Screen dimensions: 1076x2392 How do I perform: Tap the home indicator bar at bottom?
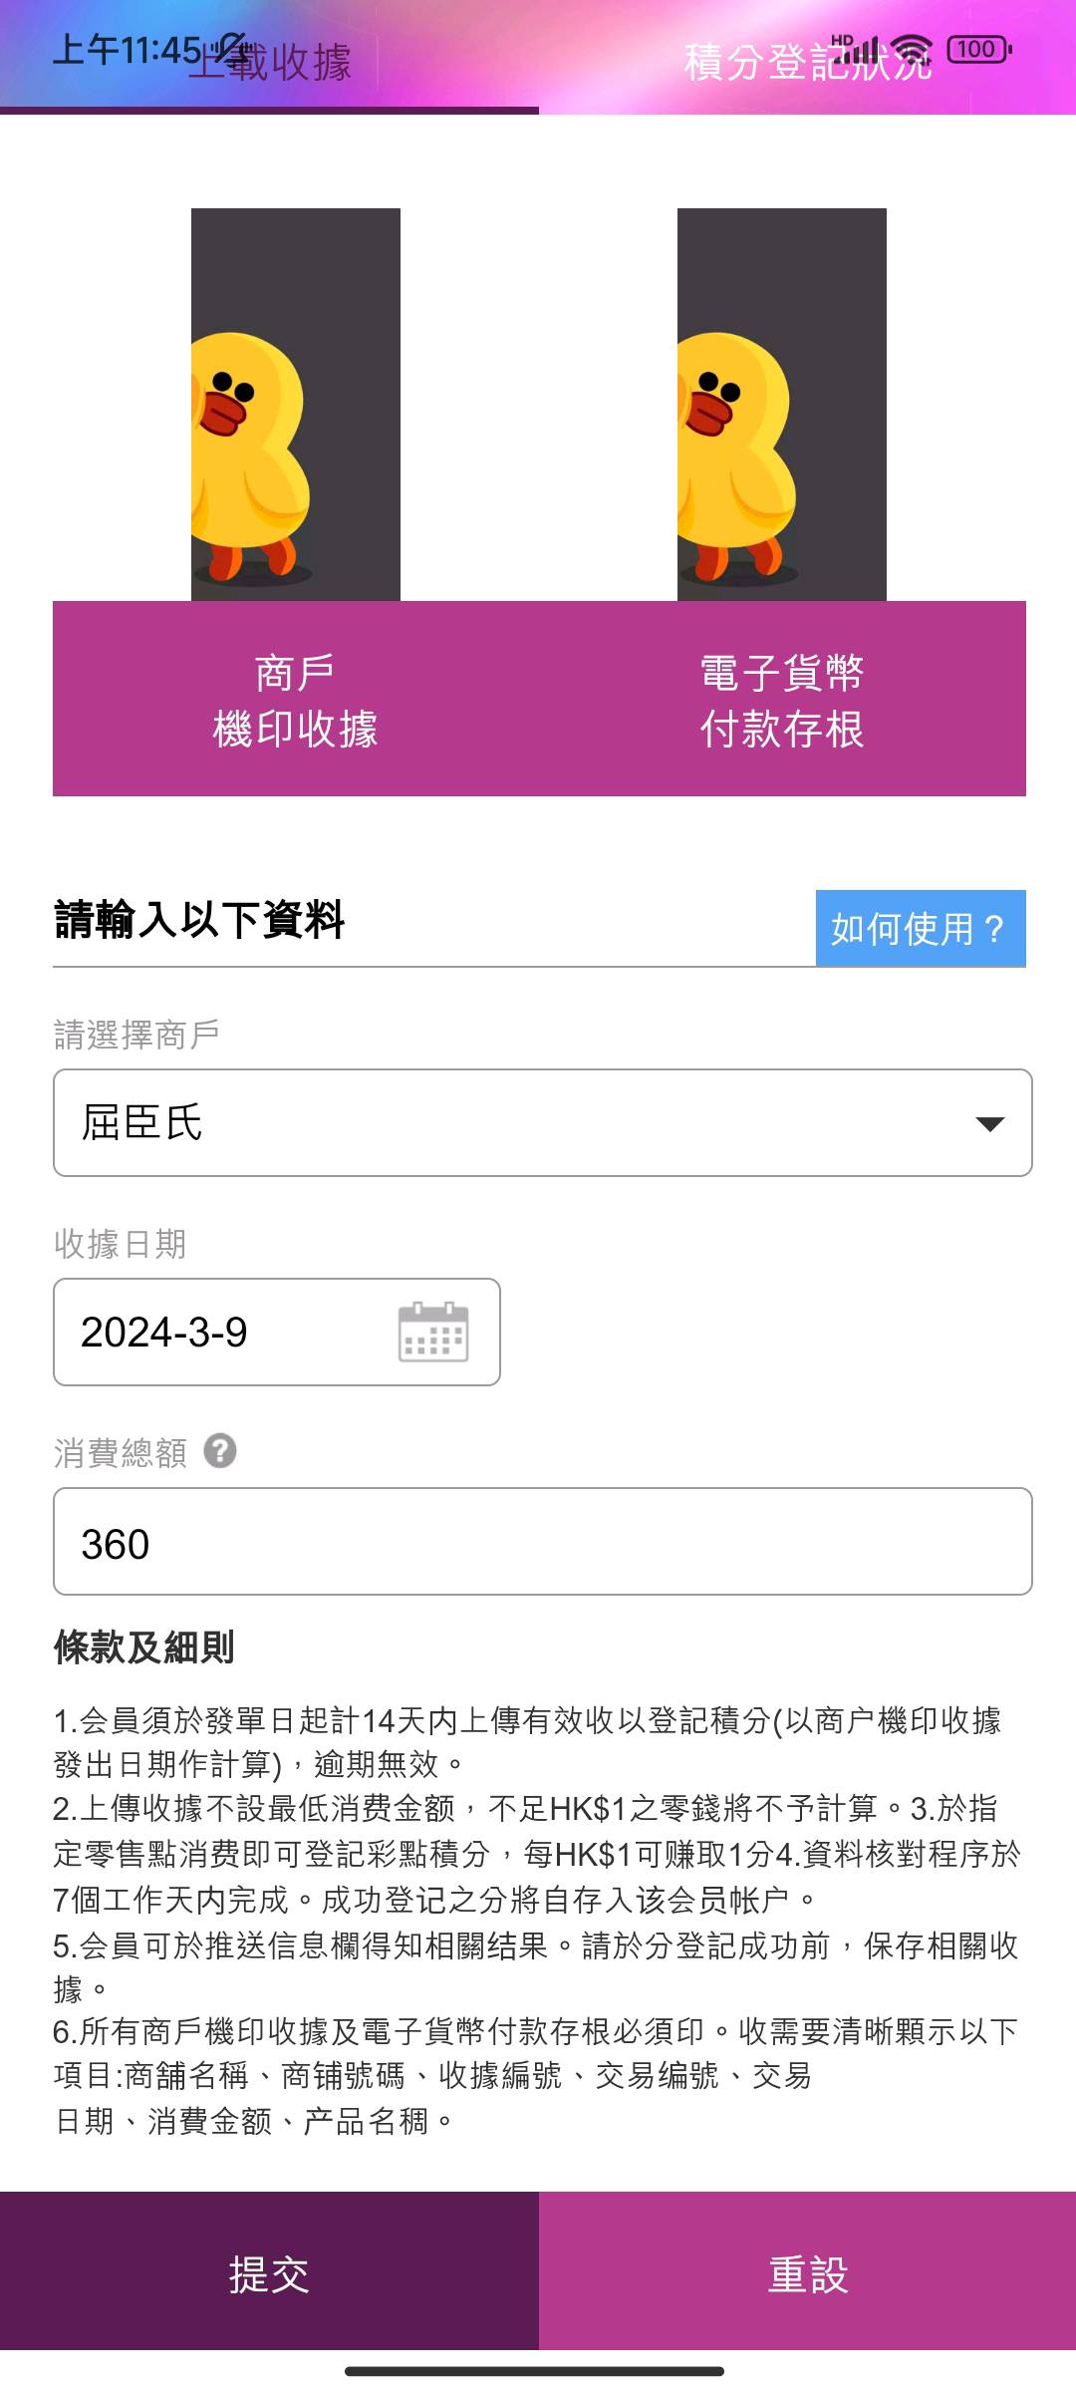point(535,2371)
